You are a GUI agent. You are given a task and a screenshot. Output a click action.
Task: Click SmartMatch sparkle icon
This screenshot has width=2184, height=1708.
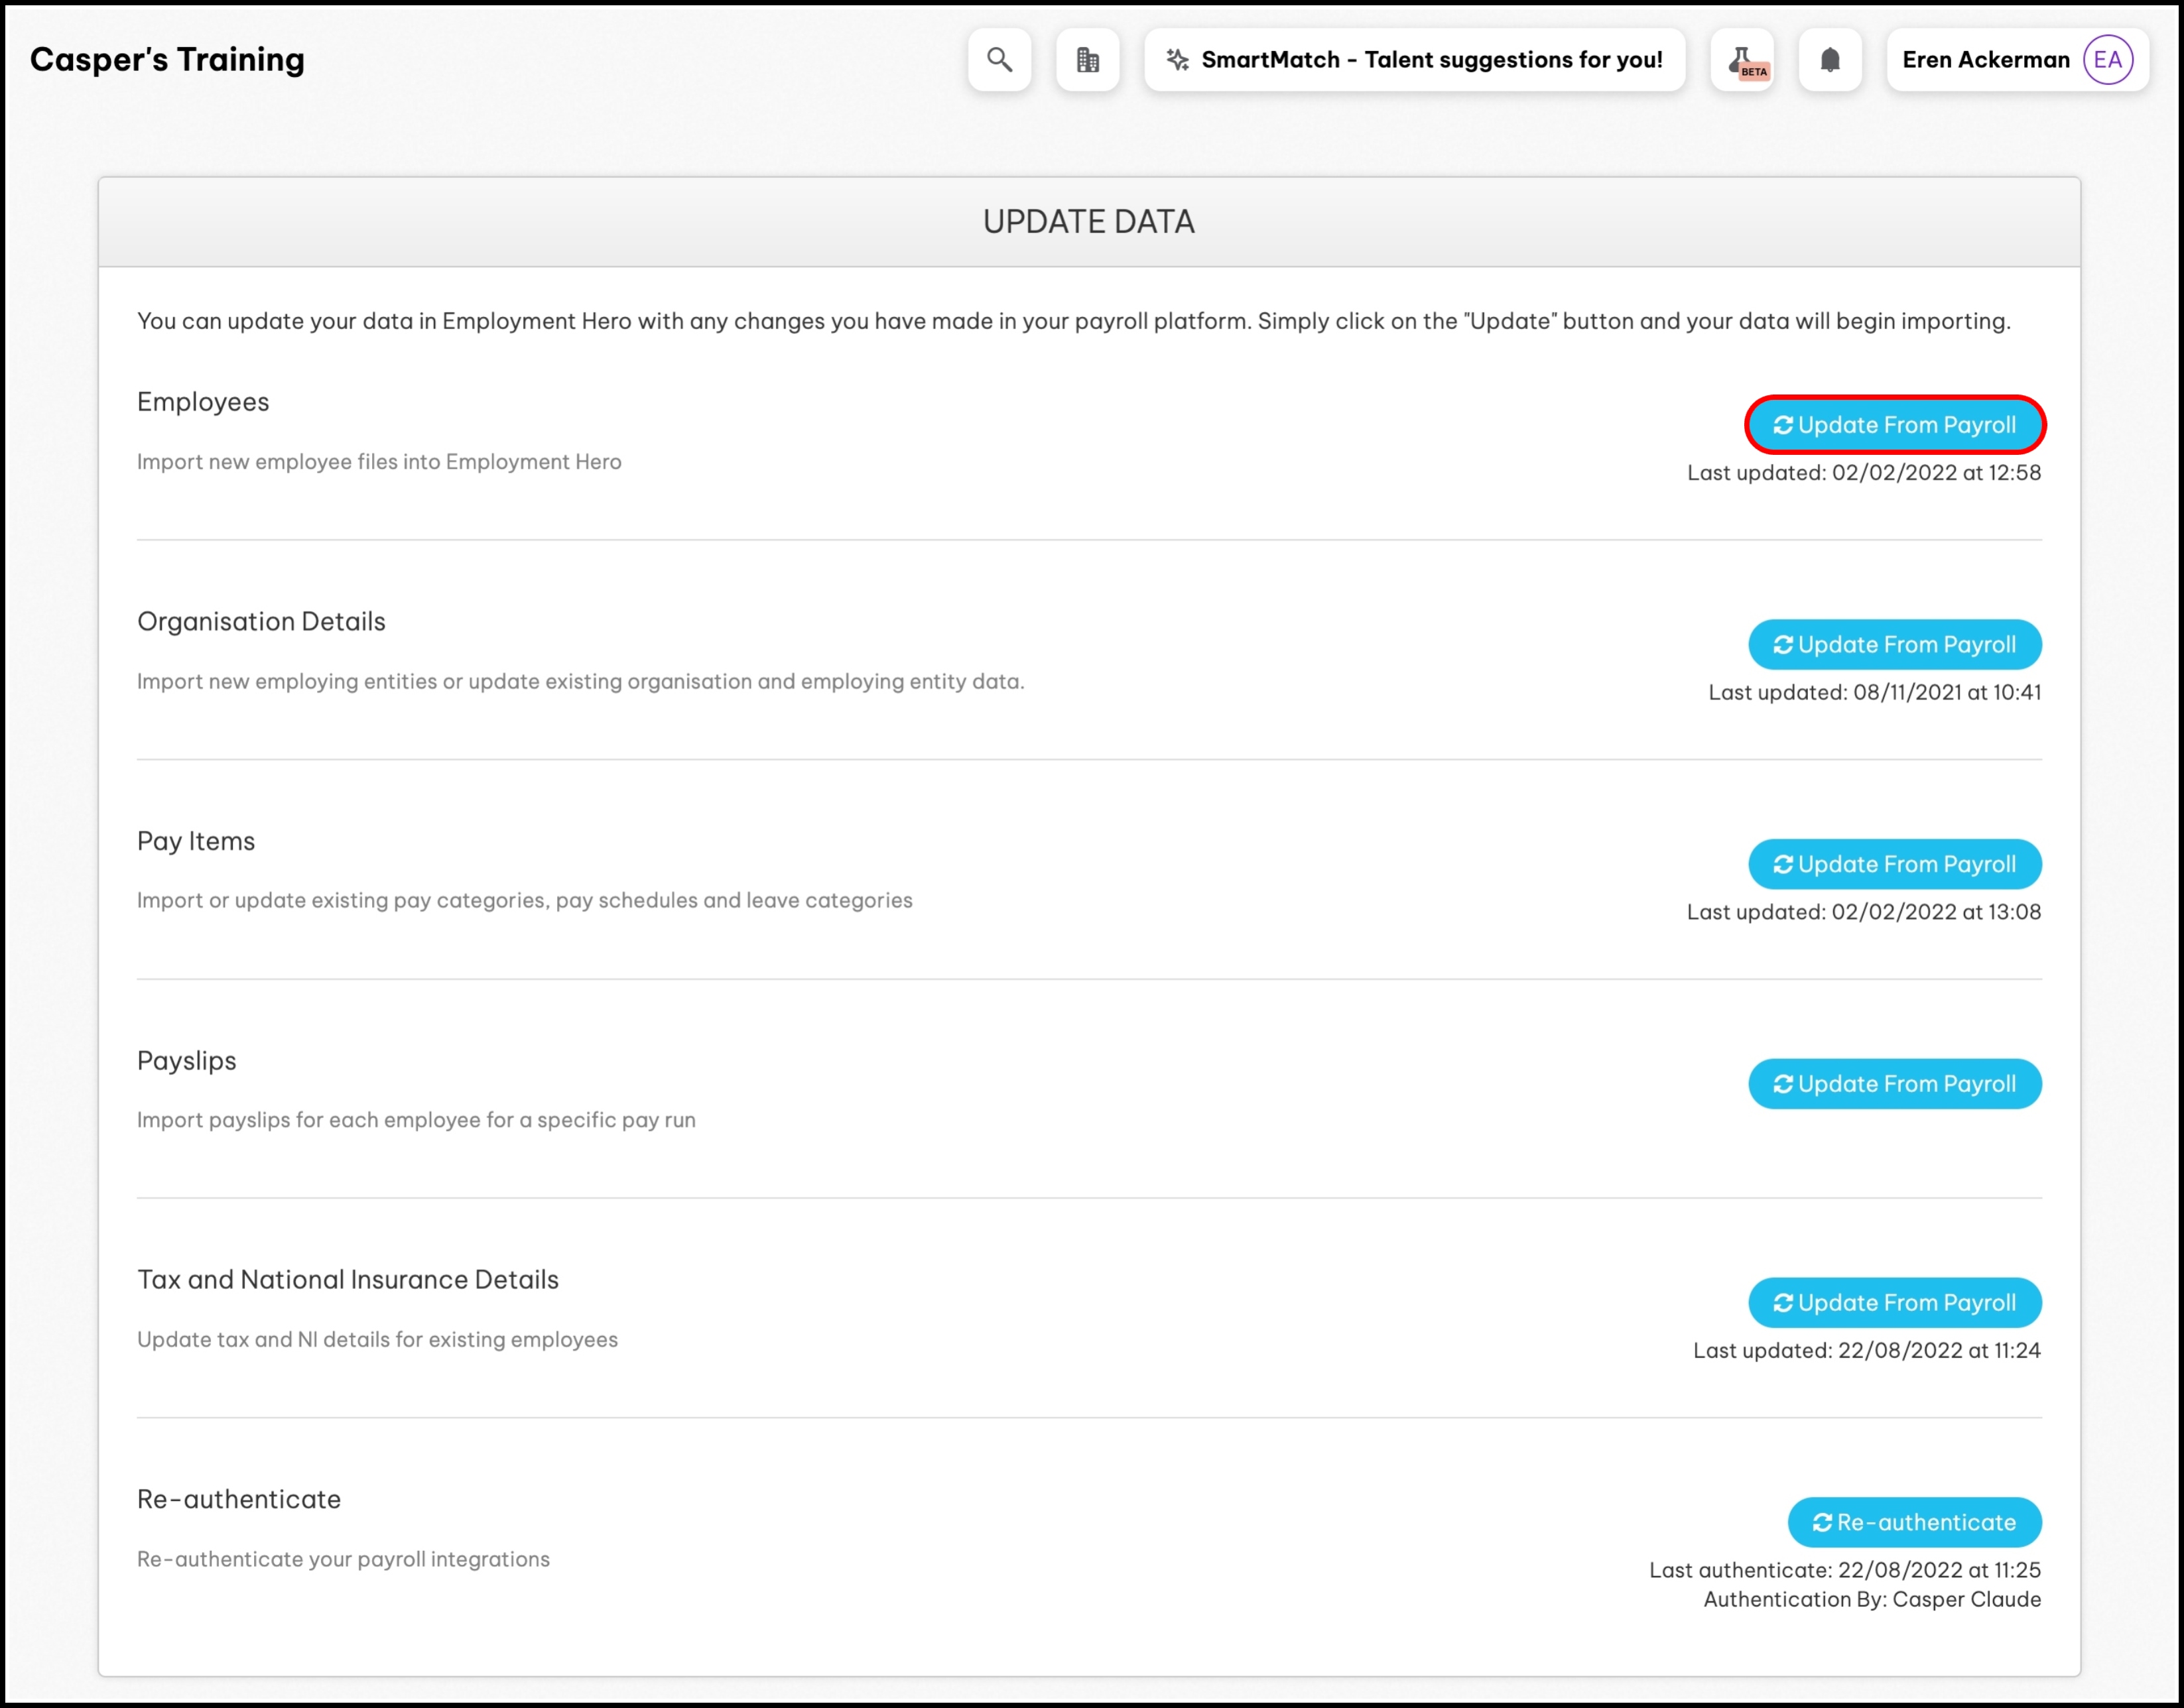pyautogui.click(x=1177, y=60)
